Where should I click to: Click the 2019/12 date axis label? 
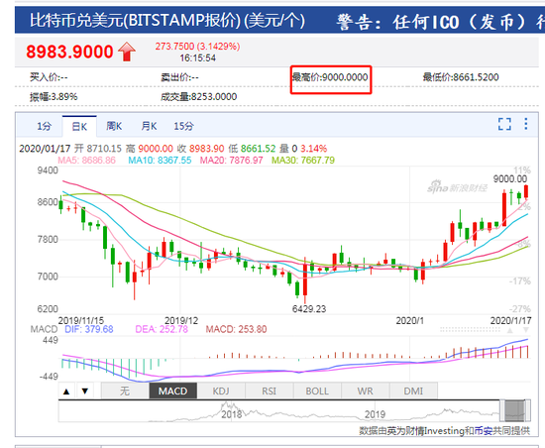(x=181, y=320)
